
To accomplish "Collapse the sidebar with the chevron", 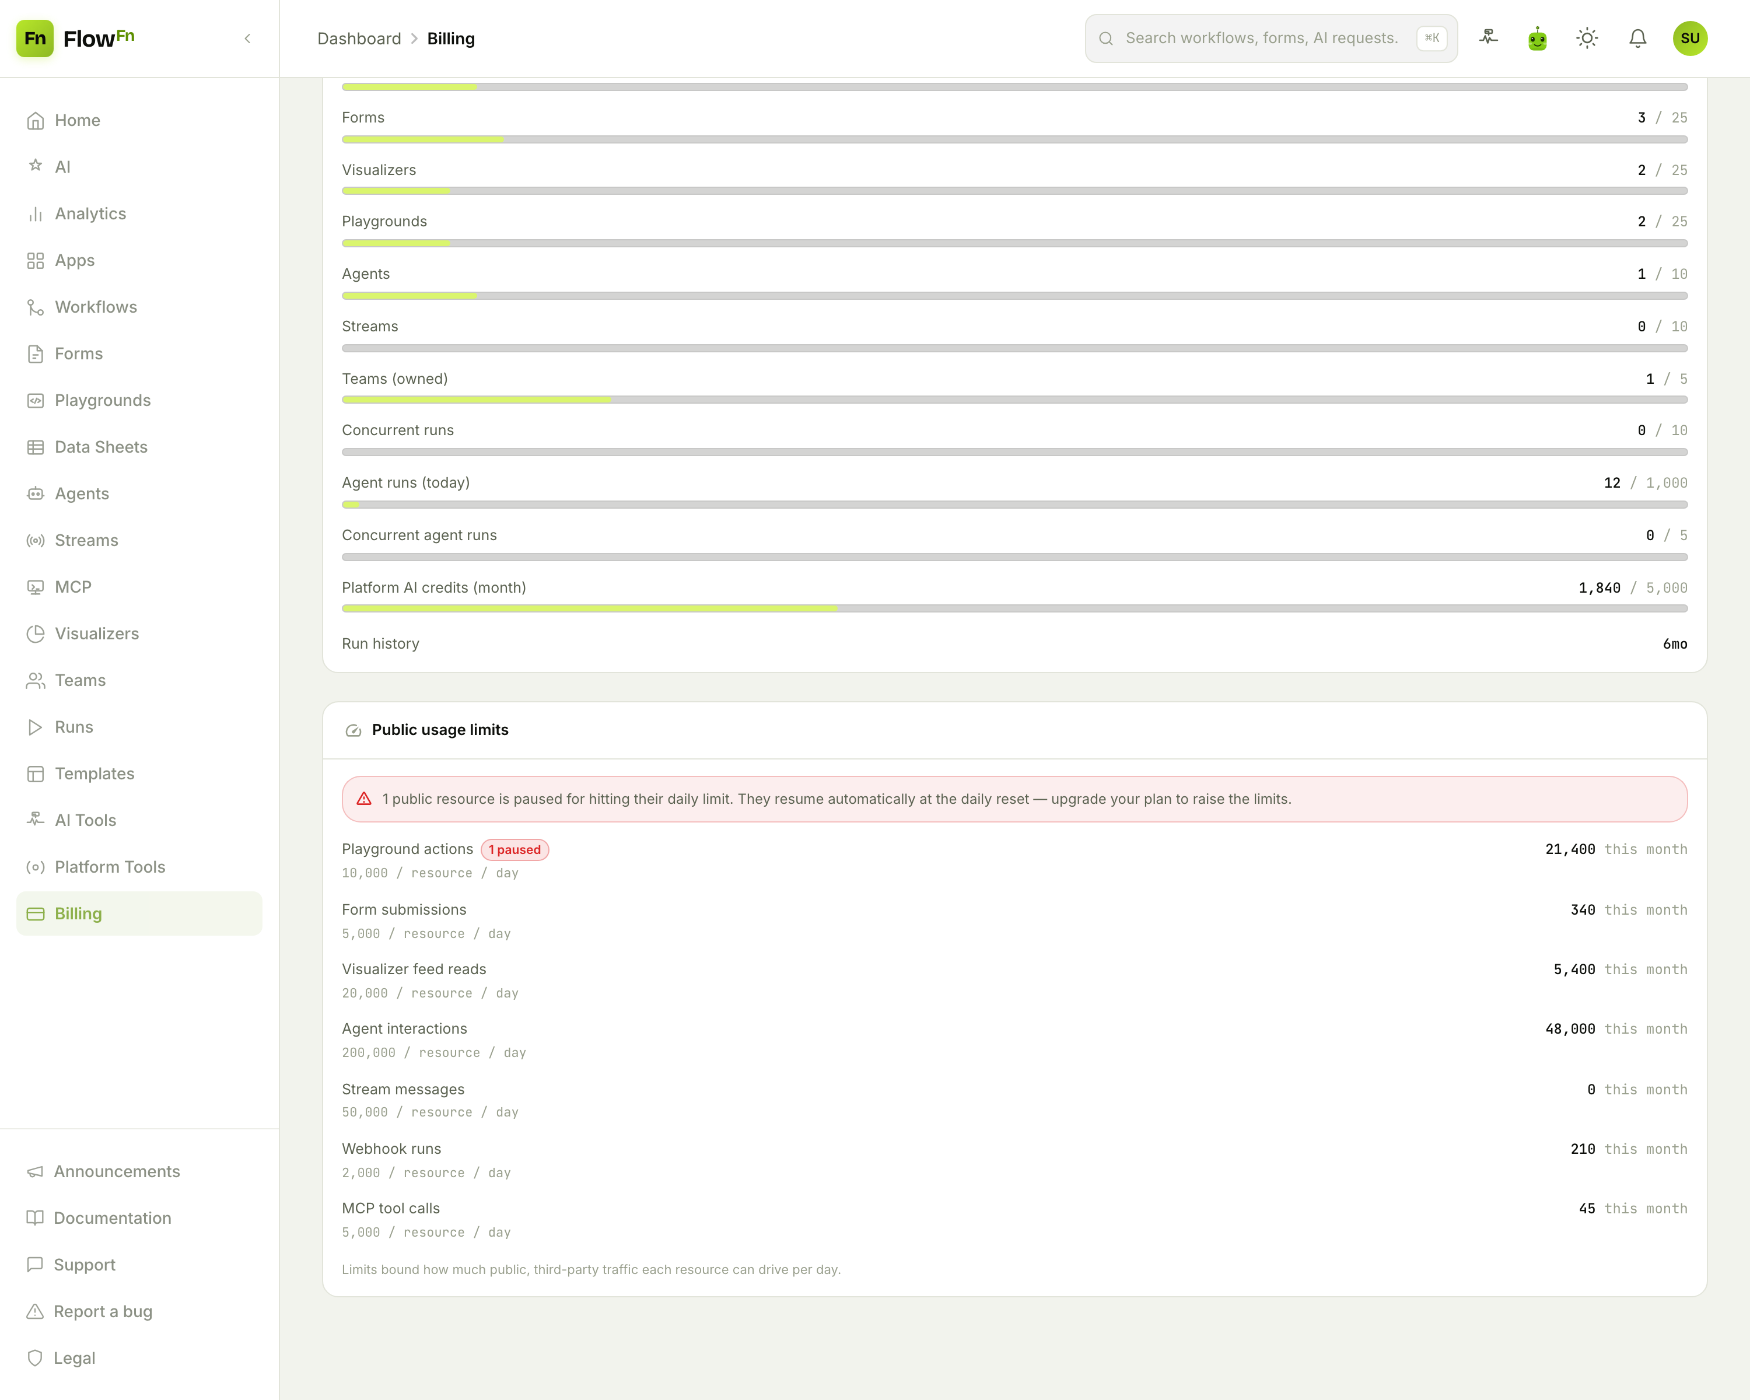I will 247,38.
